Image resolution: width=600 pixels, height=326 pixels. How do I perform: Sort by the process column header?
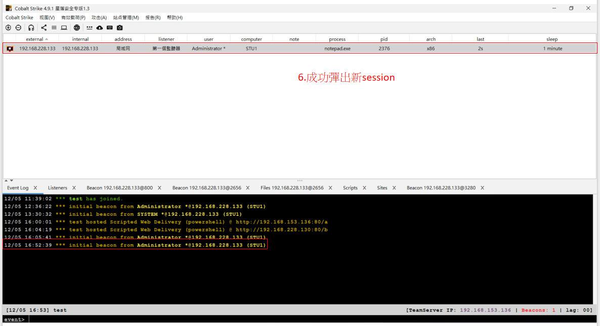[x=337, y=39]
